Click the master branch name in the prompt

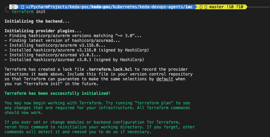217,7
